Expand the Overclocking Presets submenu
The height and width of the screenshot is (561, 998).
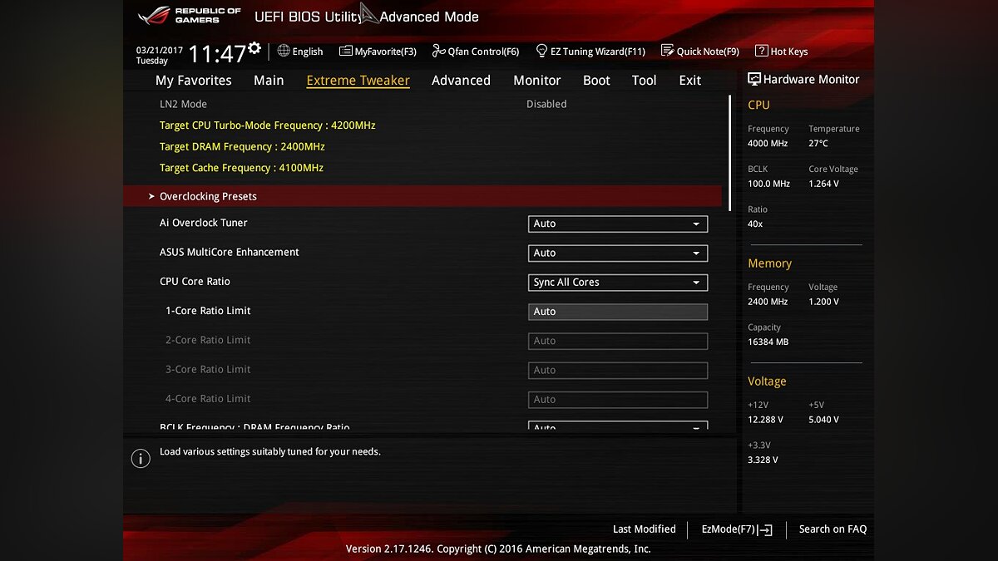pos(422,196)
